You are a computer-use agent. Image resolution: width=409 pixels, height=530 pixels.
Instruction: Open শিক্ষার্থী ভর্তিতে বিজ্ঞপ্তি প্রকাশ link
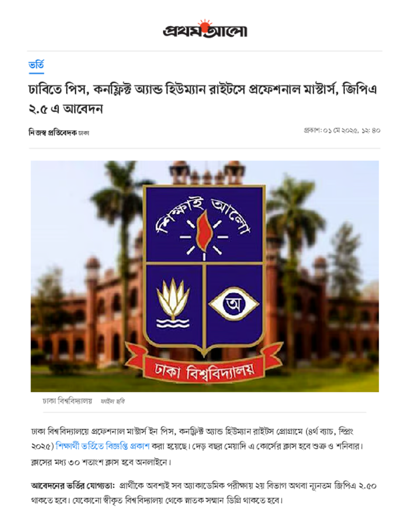[x=102, y=446]
